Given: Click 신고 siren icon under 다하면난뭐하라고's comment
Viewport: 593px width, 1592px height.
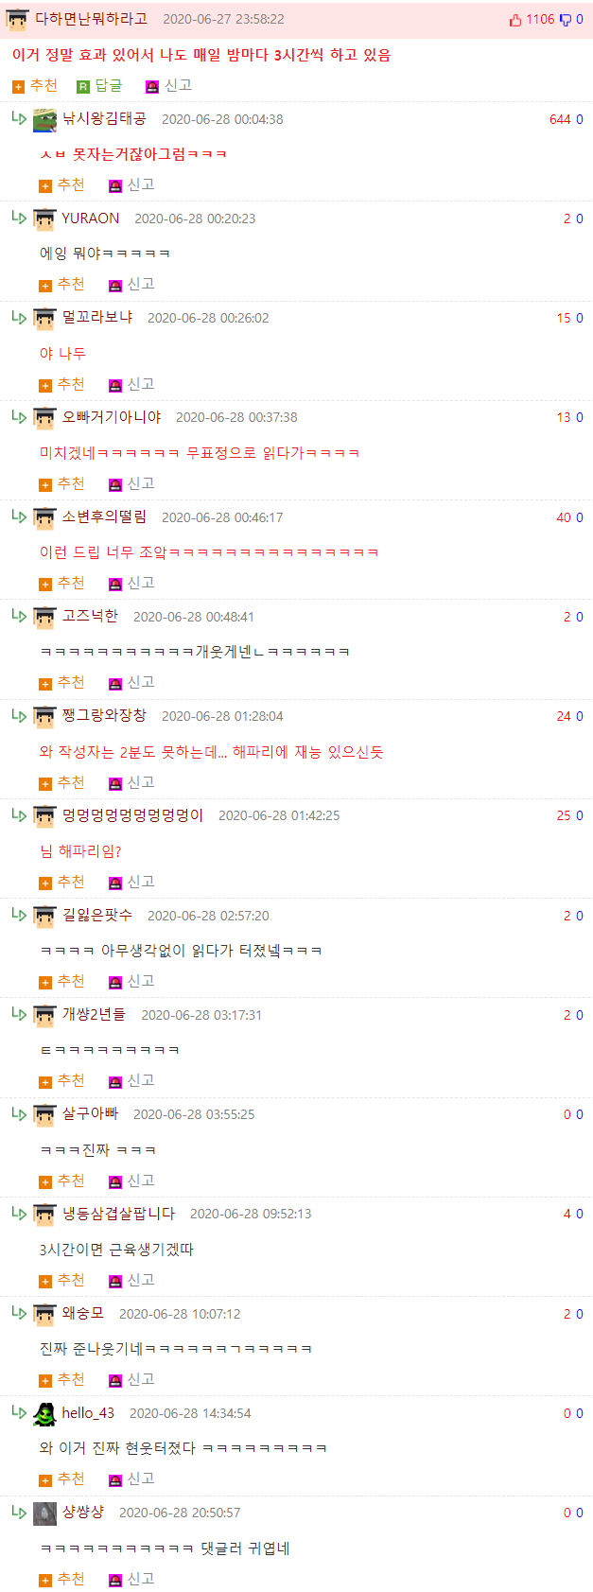Looking at the screenshot, I should coord(151,87).
